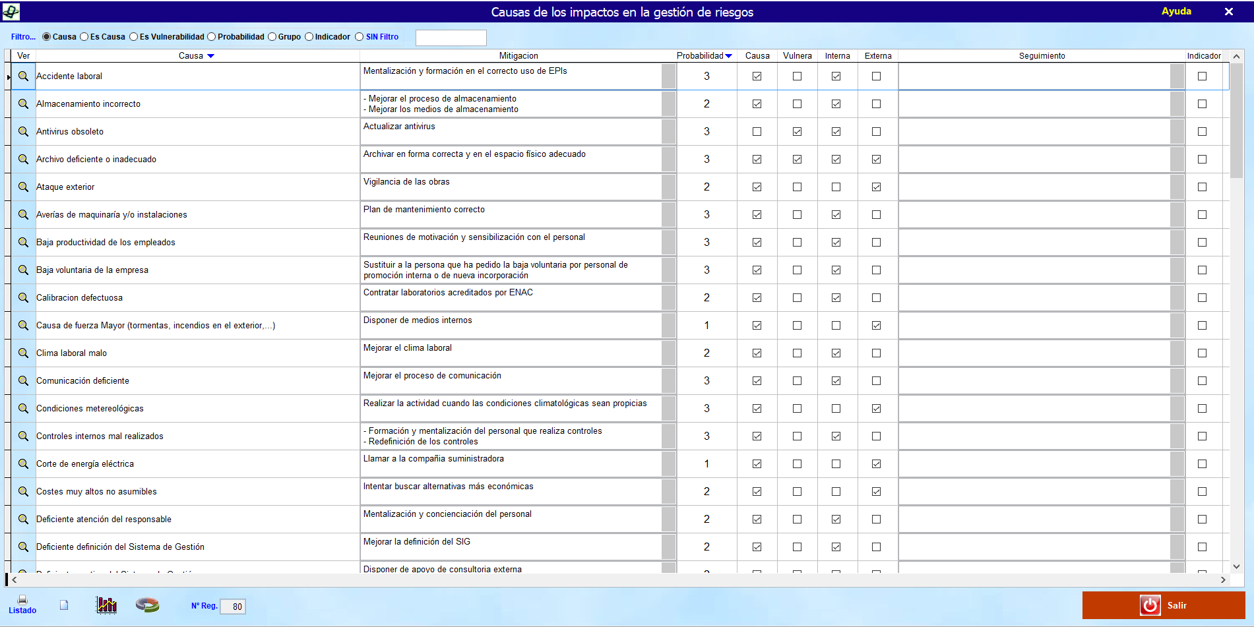
Task: View details of Accidente laboral row
Action: (x=23, y=76)
